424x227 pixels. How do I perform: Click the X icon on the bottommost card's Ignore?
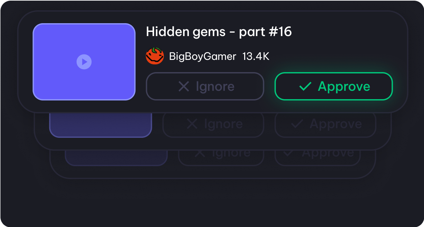tap(200, 153)
